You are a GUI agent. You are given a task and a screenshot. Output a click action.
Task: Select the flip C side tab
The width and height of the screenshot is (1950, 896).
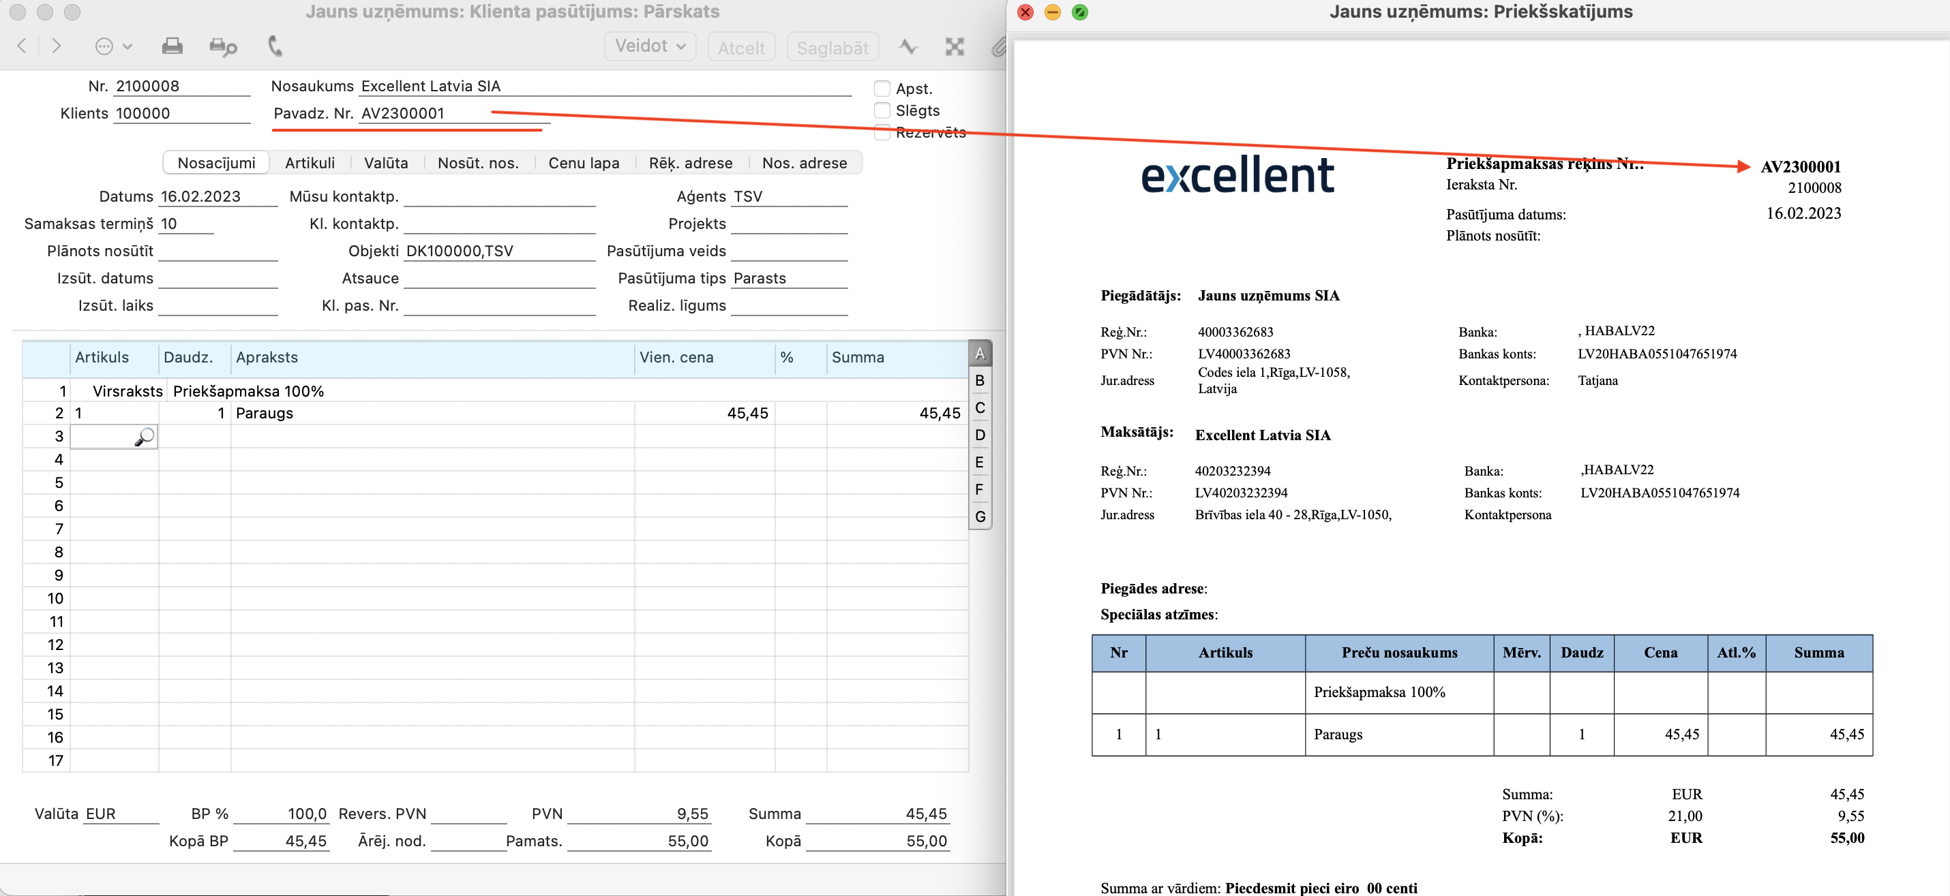pos(980,408)
